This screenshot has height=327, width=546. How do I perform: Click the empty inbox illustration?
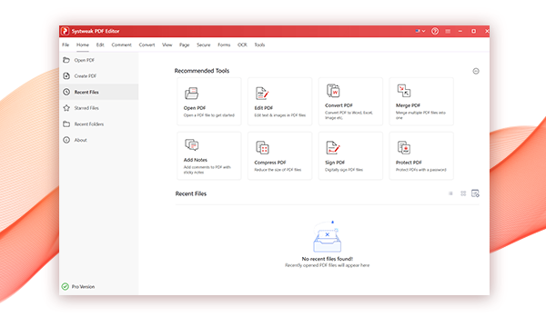pos(327,237)
